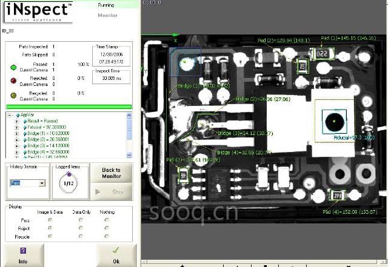Set Reject display to Nothing
This screenshot has height=267, width=388.
[x=107, y=228]
